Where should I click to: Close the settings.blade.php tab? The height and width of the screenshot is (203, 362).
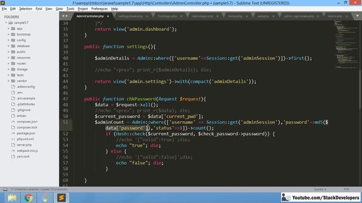(x=147, y=16)
